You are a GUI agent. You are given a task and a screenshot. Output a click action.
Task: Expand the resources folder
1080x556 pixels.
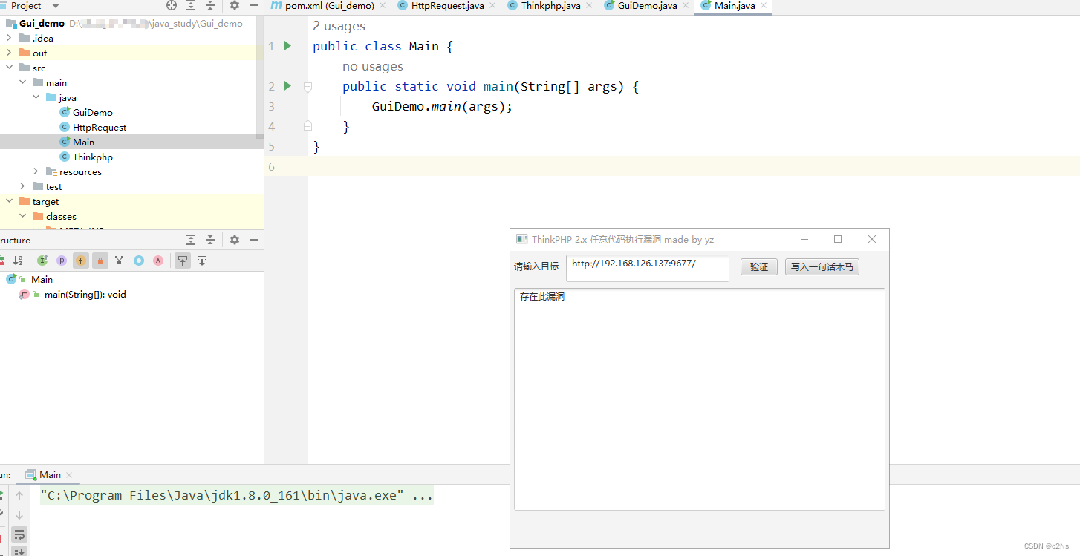(36, 171)
